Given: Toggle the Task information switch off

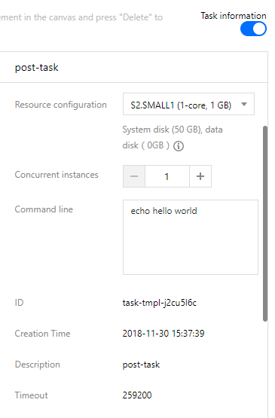Looking at the screenshot, I should pos(253,29).
